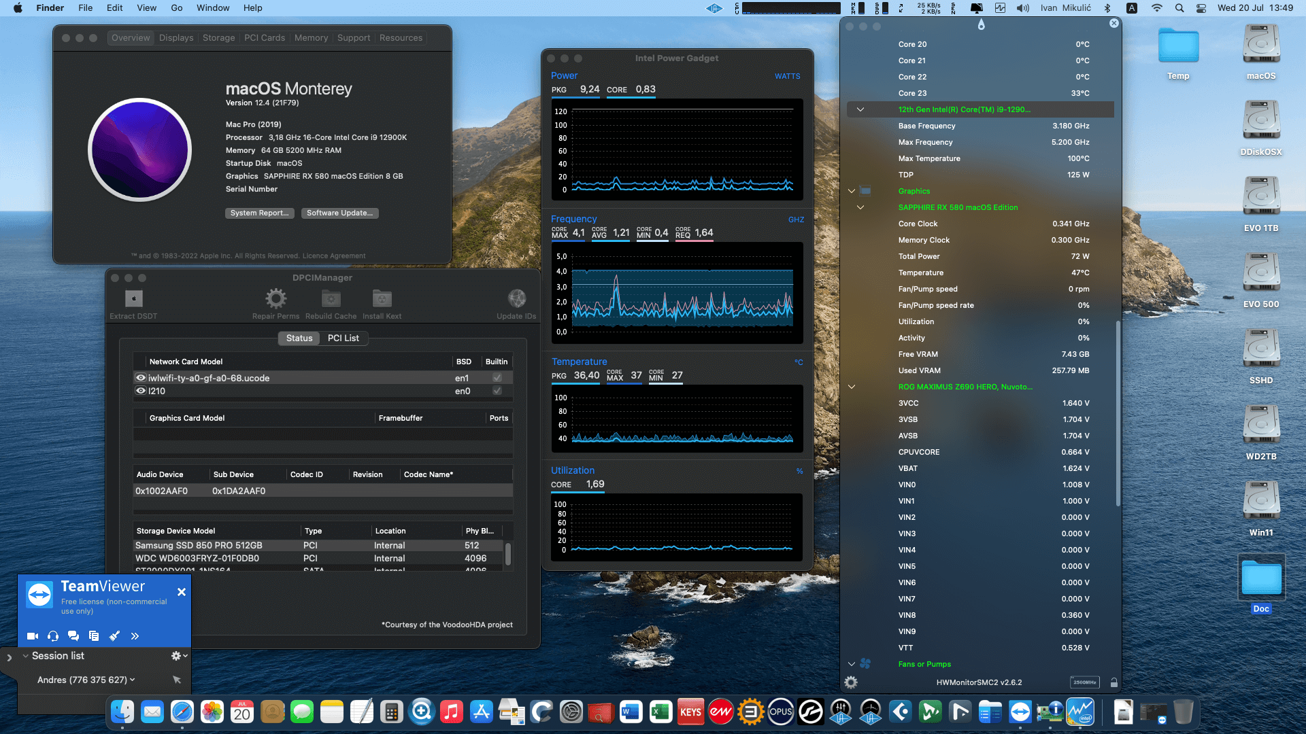This screenshot has width=1306, height=734.
Task: Click Update IDs globe icon in DPCIManager
Action: coord(517,298)
